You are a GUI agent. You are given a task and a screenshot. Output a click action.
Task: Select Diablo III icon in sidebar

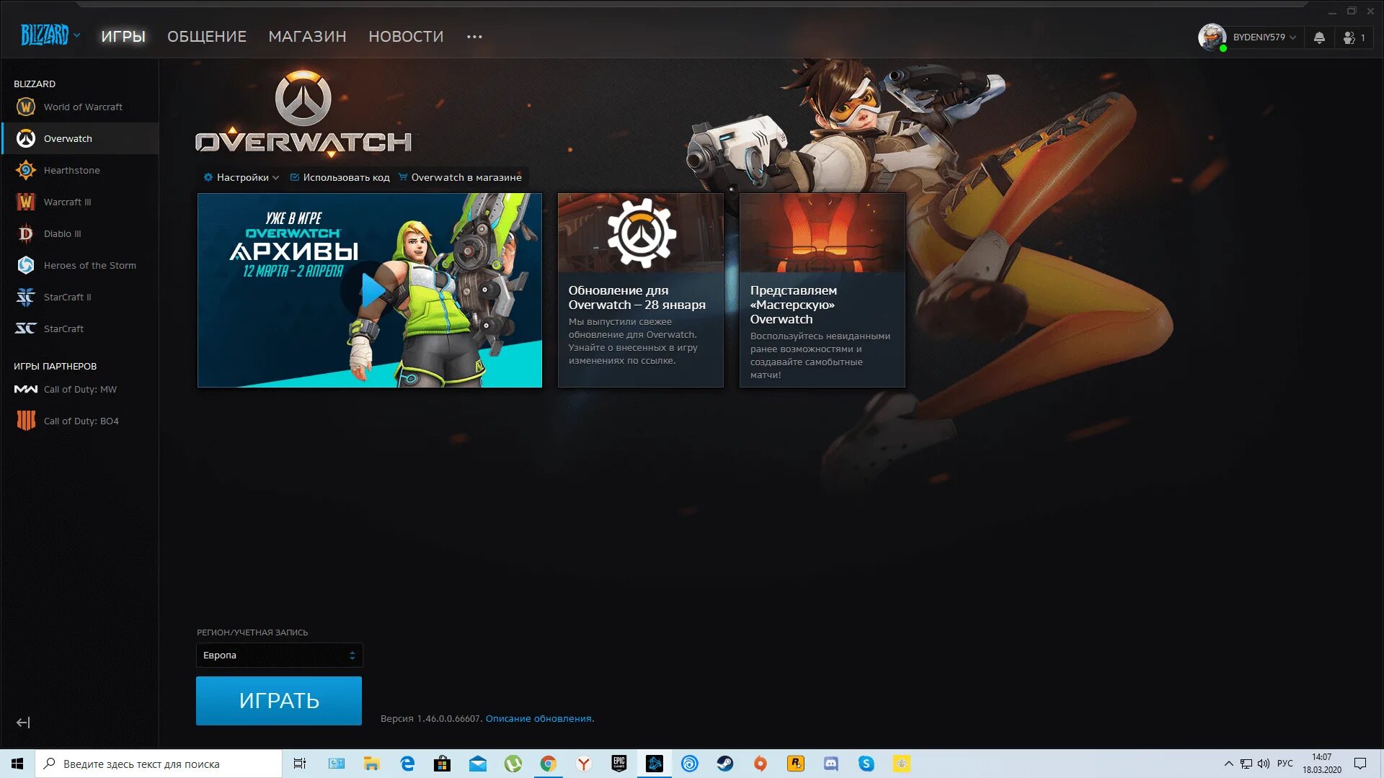tap(26, 233)
